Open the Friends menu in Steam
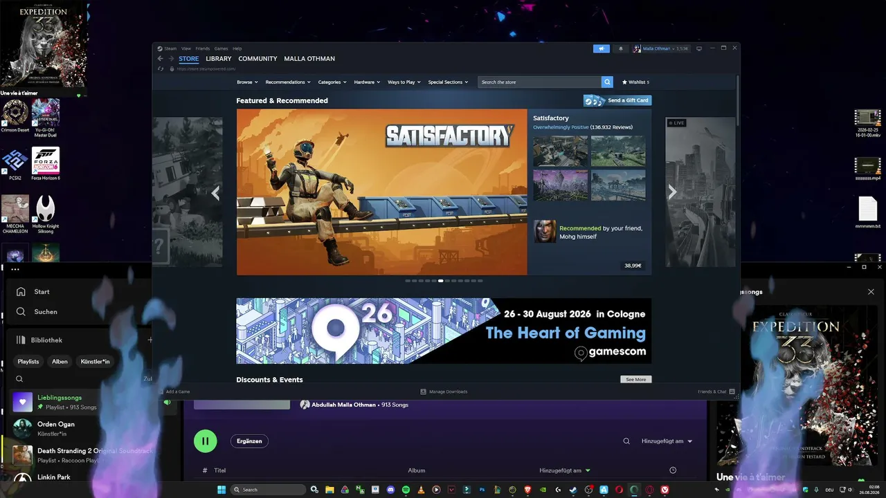Screen dimensions: 886x498 click(203, 48)
